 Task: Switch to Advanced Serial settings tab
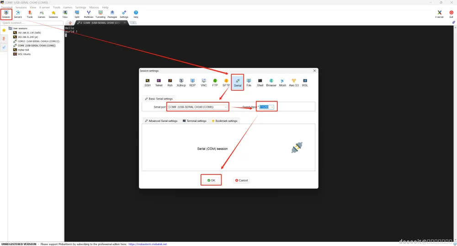(161, 121)
